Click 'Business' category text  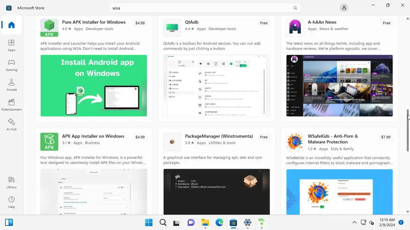click(93, 143)
